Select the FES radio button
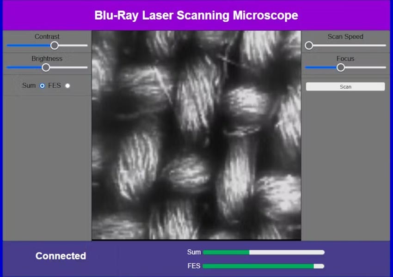This screenshot has width=393, height=277. point(68,85)
